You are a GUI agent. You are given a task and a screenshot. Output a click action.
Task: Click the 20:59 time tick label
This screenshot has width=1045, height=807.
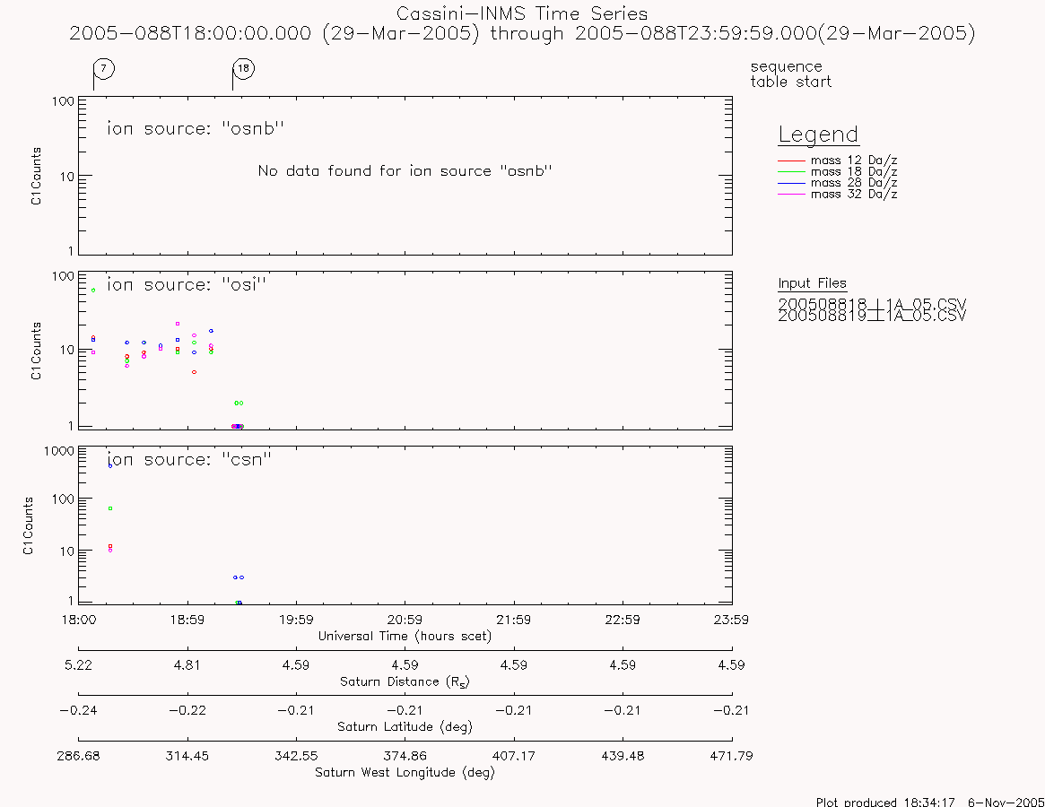(x=405, y=620)
